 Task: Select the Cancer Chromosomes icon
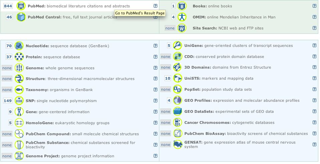(x=178, y=122)
